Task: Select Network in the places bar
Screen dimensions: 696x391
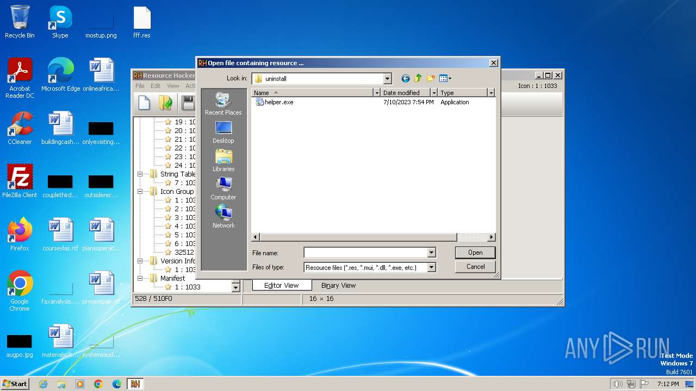Action: (x=223, y=217)
